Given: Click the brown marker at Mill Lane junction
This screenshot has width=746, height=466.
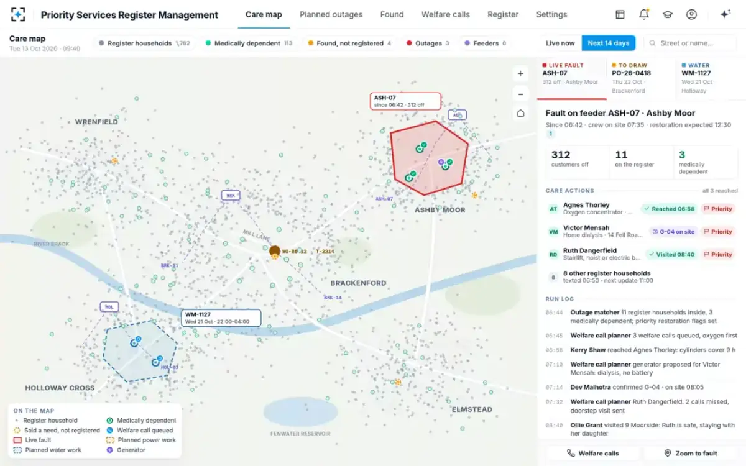Looking at the screenshot, I should [x=275, y=252].
